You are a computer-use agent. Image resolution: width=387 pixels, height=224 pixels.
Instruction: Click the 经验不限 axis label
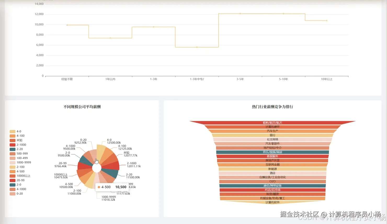[x=67, y=79]
